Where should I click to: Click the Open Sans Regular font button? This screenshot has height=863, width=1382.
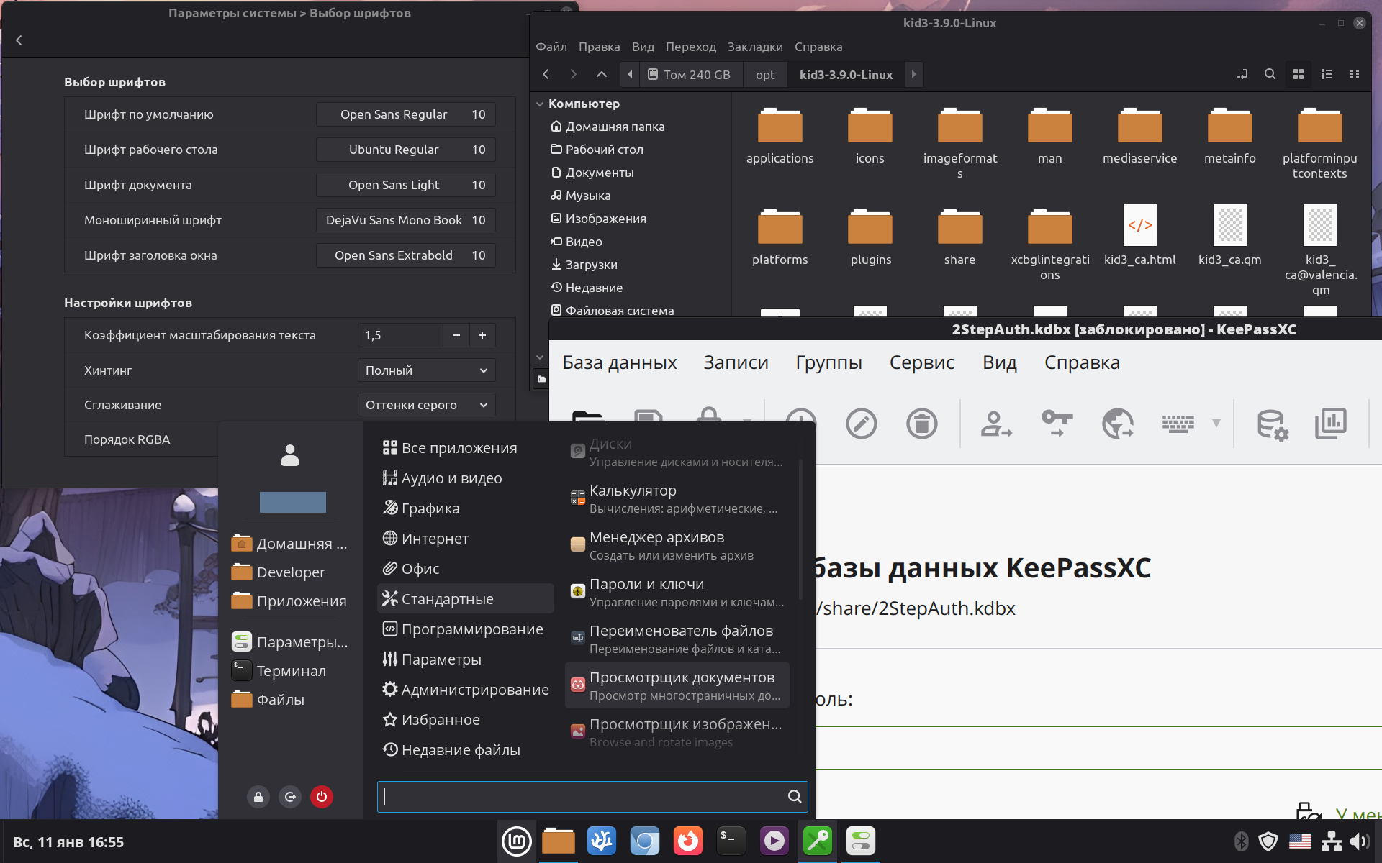click(405, 114)
